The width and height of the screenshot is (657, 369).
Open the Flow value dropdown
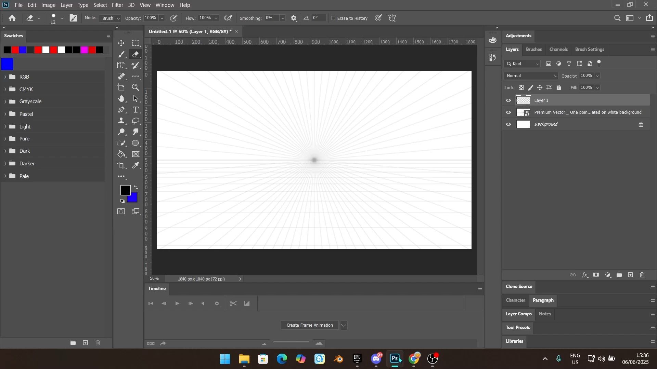pos(216,18)
